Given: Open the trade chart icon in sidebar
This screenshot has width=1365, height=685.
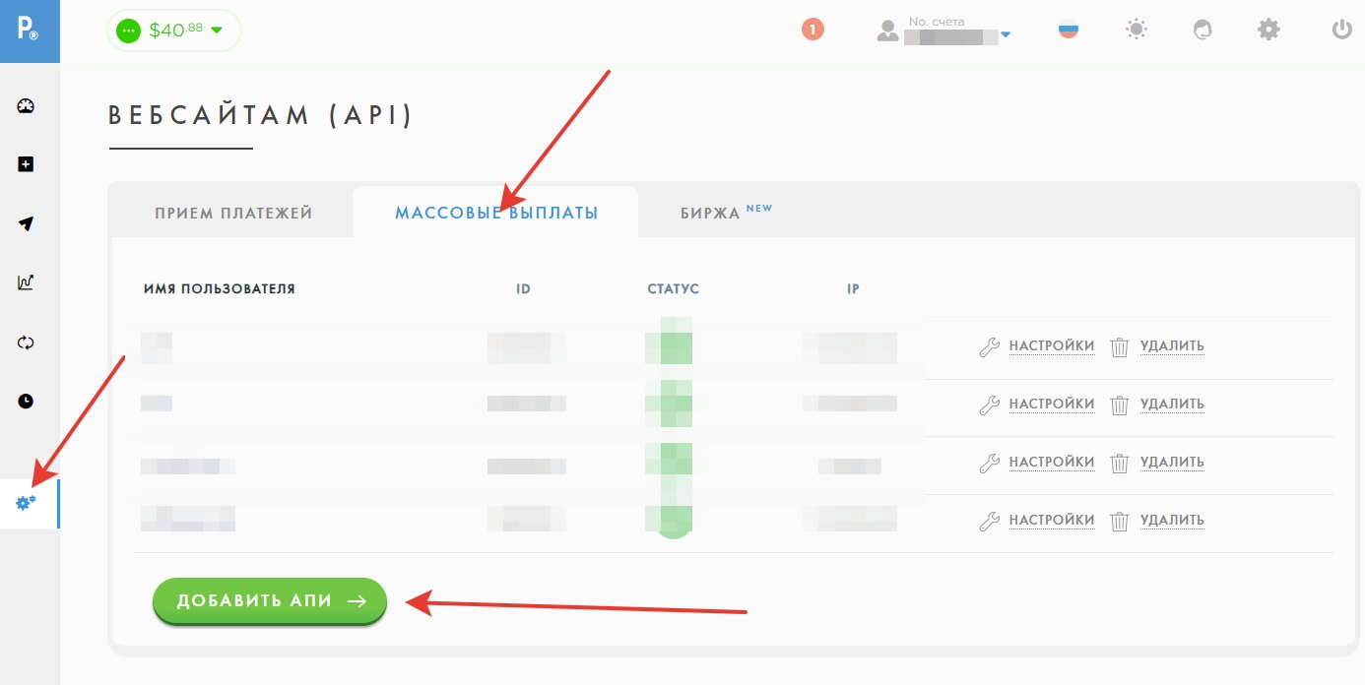Looking at the screenshot, I should pyautogui.click(x=27, y=282).
